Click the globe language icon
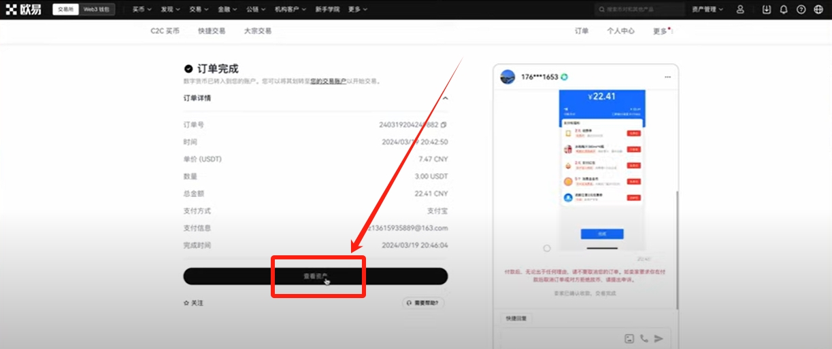The height and width of the screenshot is (349, 832). pos(818,10)
